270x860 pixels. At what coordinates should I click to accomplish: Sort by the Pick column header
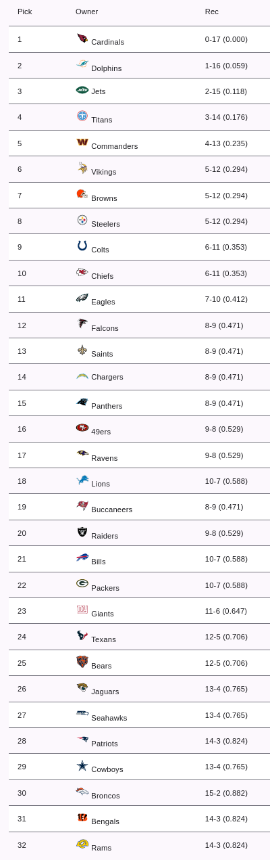coord(25,12)
